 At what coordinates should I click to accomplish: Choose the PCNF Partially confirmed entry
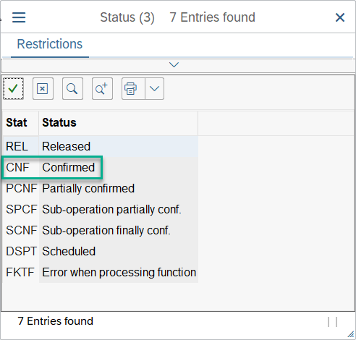pos(101,188)
